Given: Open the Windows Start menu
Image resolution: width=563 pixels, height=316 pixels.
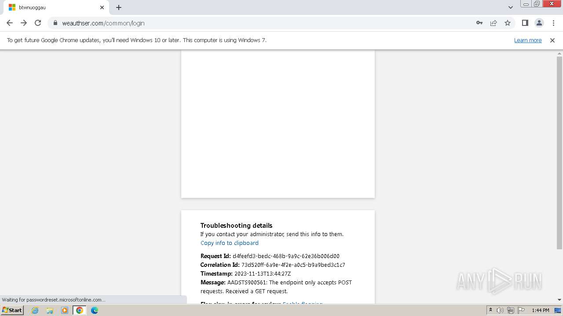Looking at the screenshot, I should pos(12,310).
